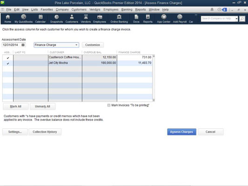Uncheck assess mark for Jet City Mocha
Viewport: 248px width, 186px height.
click(8, 64)
